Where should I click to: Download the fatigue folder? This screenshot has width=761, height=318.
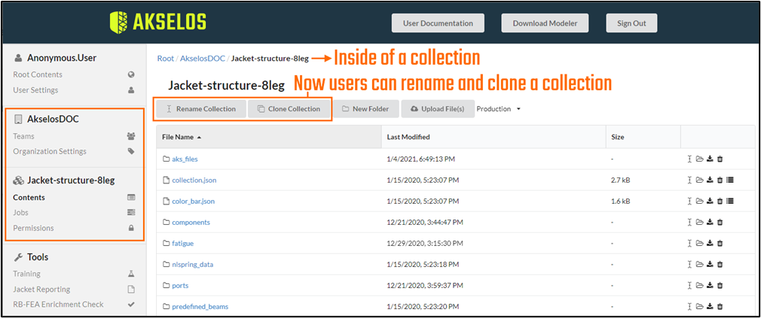[710, 243]
